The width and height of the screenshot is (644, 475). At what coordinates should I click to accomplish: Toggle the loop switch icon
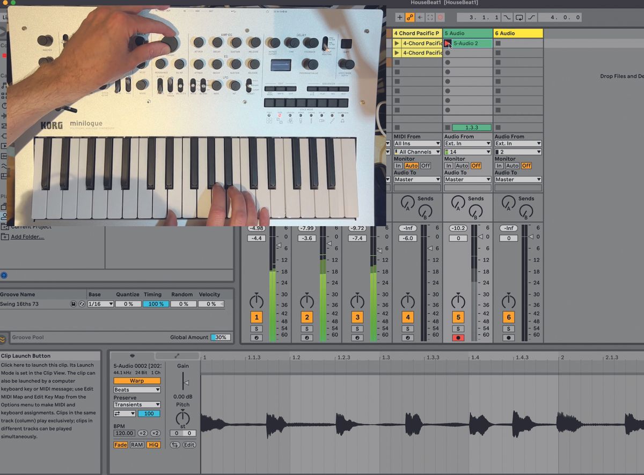point(519,17)
